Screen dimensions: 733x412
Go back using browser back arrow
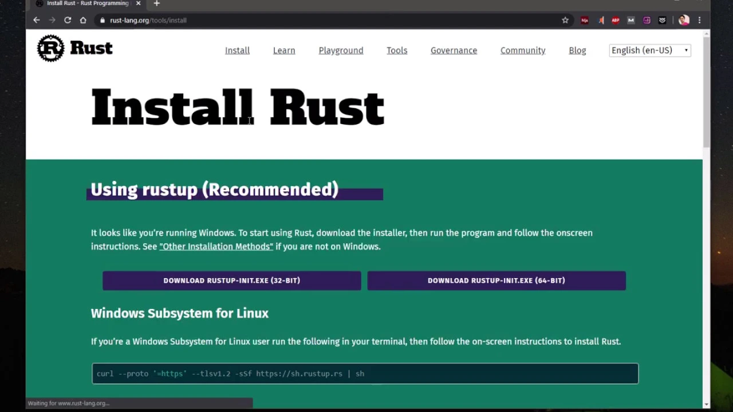tap(37, 20)
